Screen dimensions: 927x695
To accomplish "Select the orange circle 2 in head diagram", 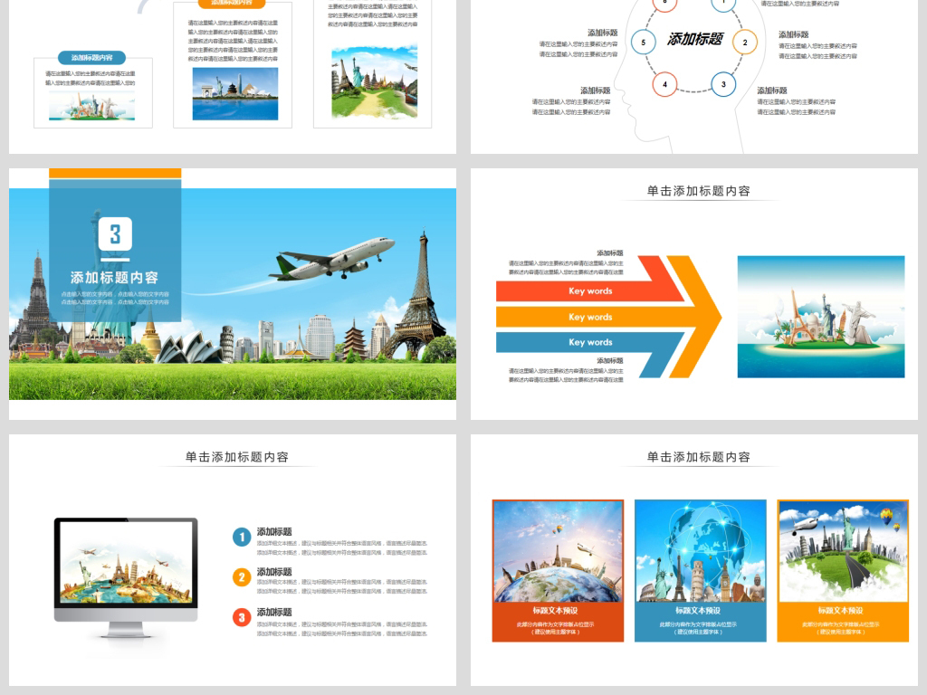I will [745, 43].
